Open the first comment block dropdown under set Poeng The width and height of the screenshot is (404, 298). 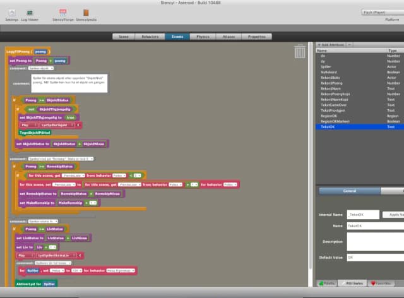[x=41, y=68]
